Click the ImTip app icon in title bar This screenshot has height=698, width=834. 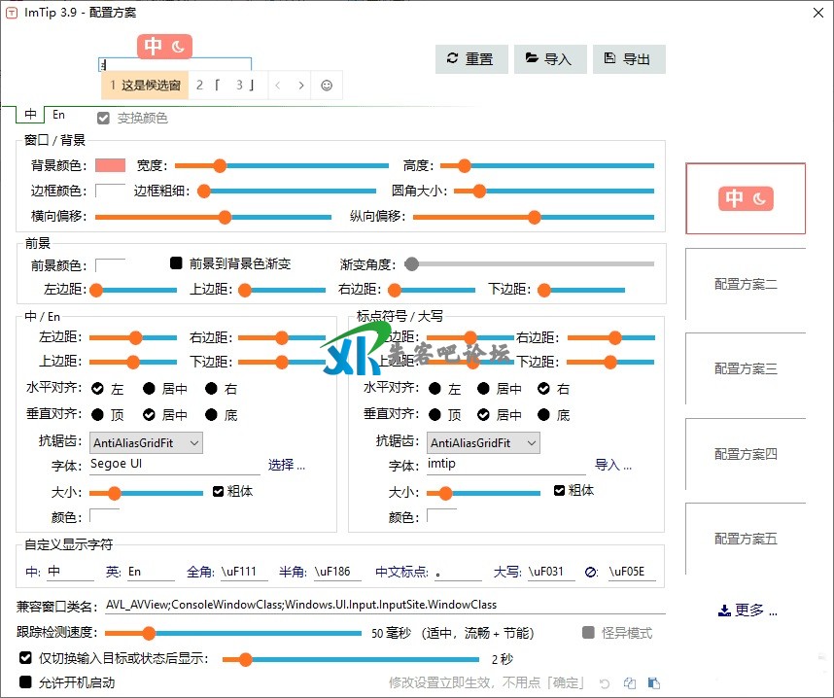[13, 12]
